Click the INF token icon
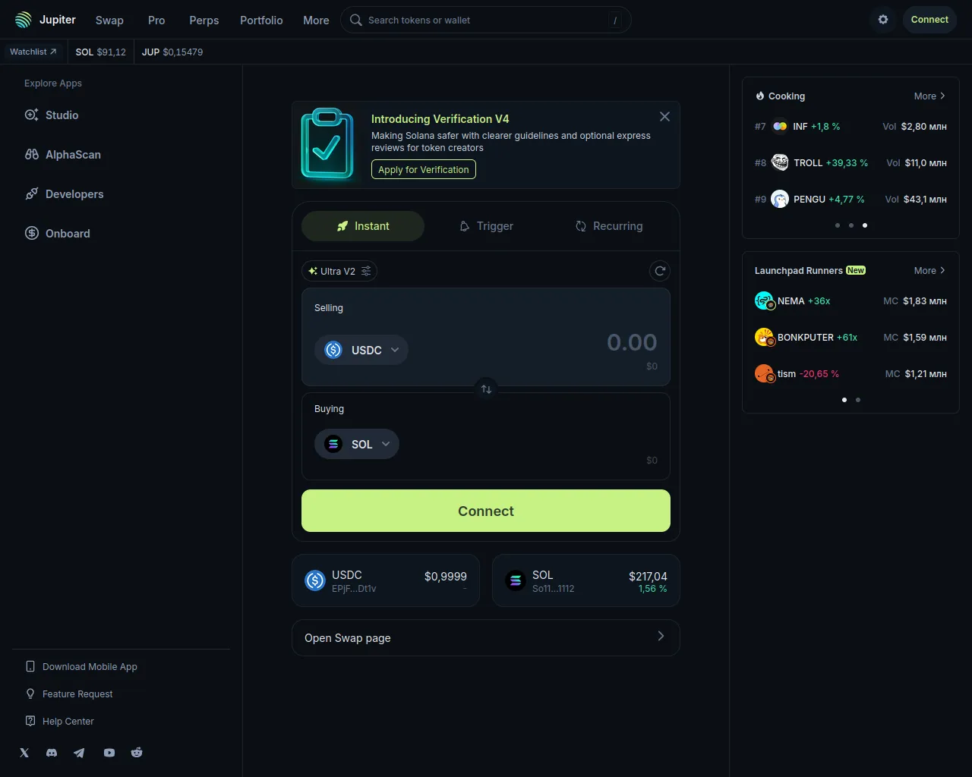 click(x=780, y=127)
